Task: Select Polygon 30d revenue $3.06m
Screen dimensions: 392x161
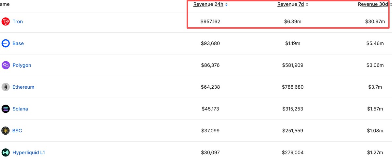Action: tap(375, 65)
